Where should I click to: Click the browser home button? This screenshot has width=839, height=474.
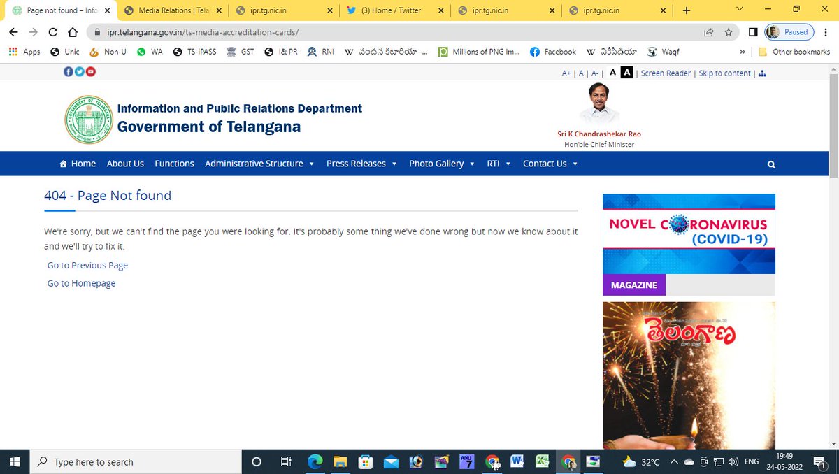click(x=73, y=32)
